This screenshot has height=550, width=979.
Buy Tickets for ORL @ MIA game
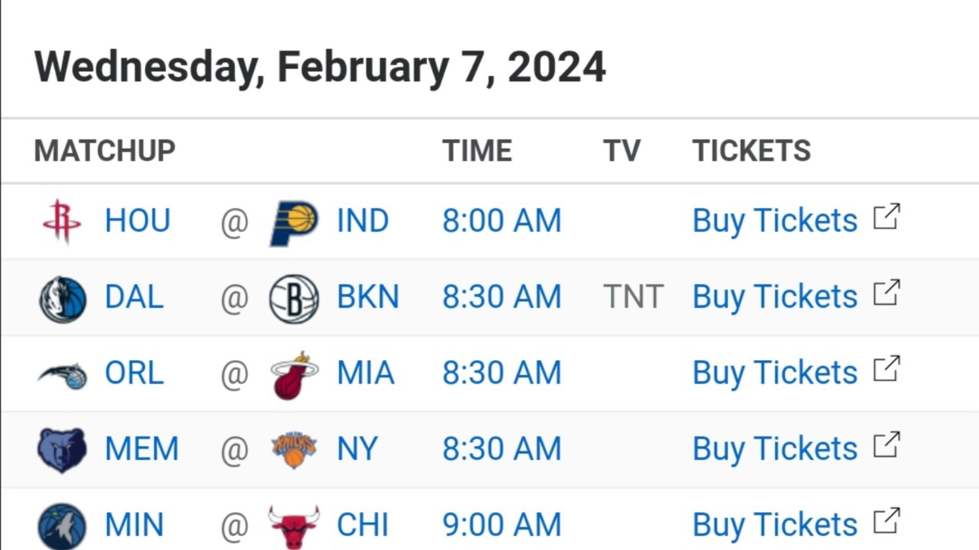775,373
